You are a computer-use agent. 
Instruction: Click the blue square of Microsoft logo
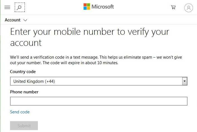click(x=85, y=8)
